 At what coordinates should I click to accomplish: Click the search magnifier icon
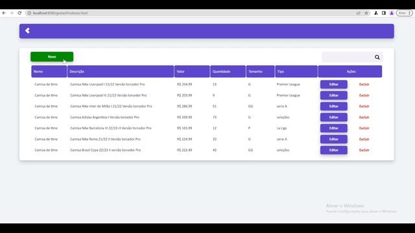[x=377, y=58]
